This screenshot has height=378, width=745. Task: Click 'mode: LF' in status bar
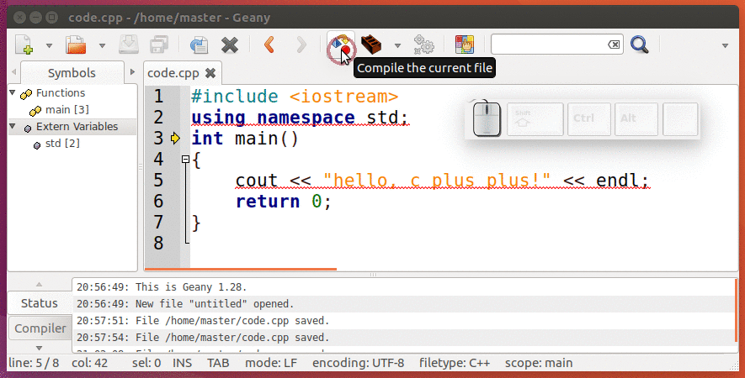click(x=271, y=363)
